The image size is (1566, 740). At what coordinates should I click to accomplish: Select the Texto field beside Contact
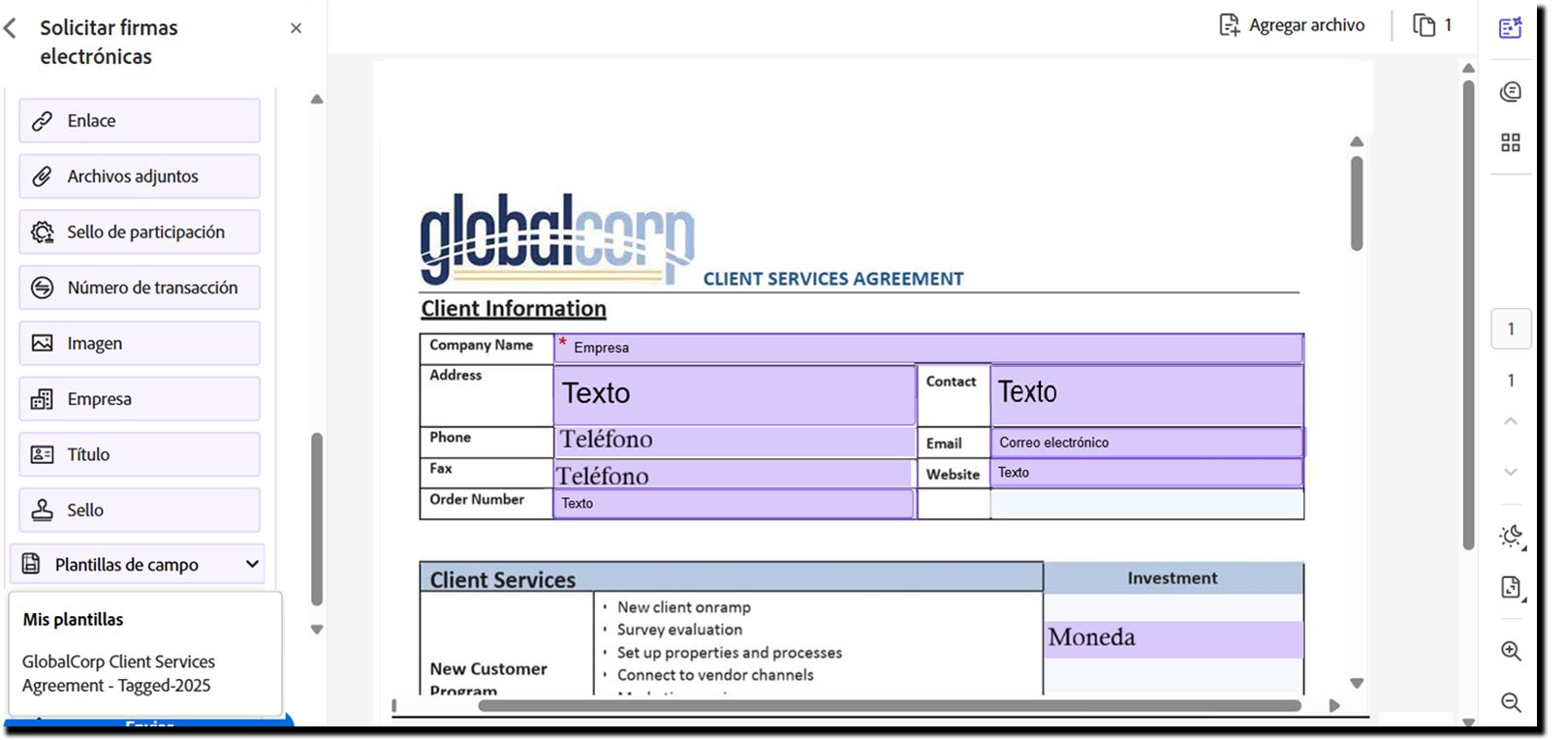click(x=1146, y=394)
